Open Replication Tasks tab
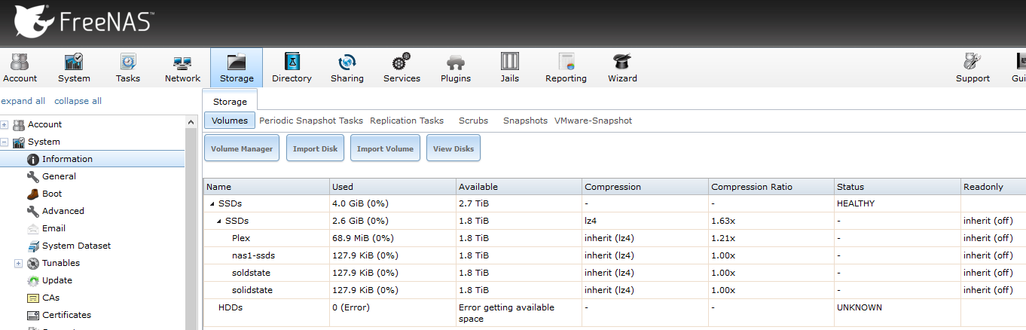This screenshot has width=1026, height=330. (407, 121)
